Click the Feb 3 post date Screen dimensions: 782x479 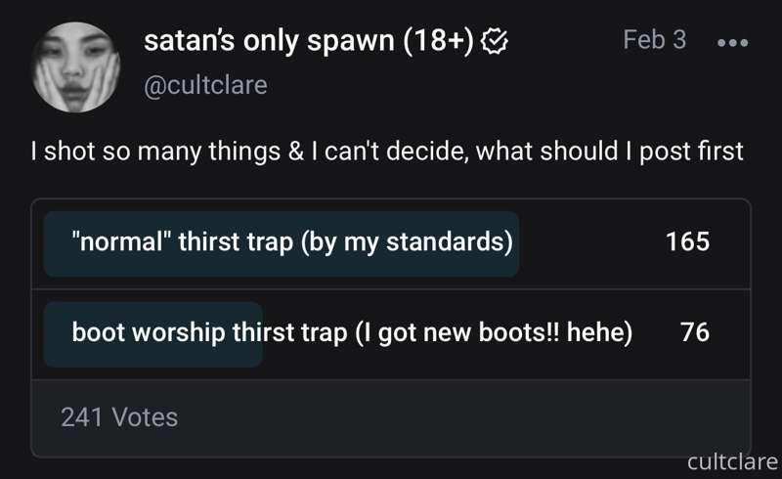654,39
